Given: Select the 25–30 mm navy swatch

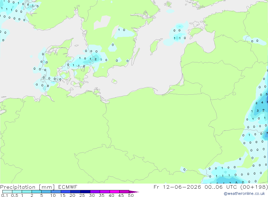Looking at the screenshot, I should 85,192.
